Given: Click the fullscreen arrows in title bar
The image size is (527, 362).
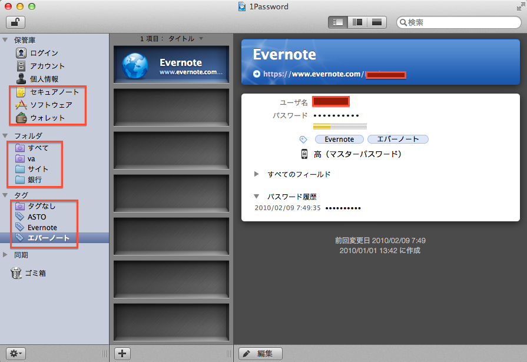Looking at the screenshot, I should tap(521, 6).
